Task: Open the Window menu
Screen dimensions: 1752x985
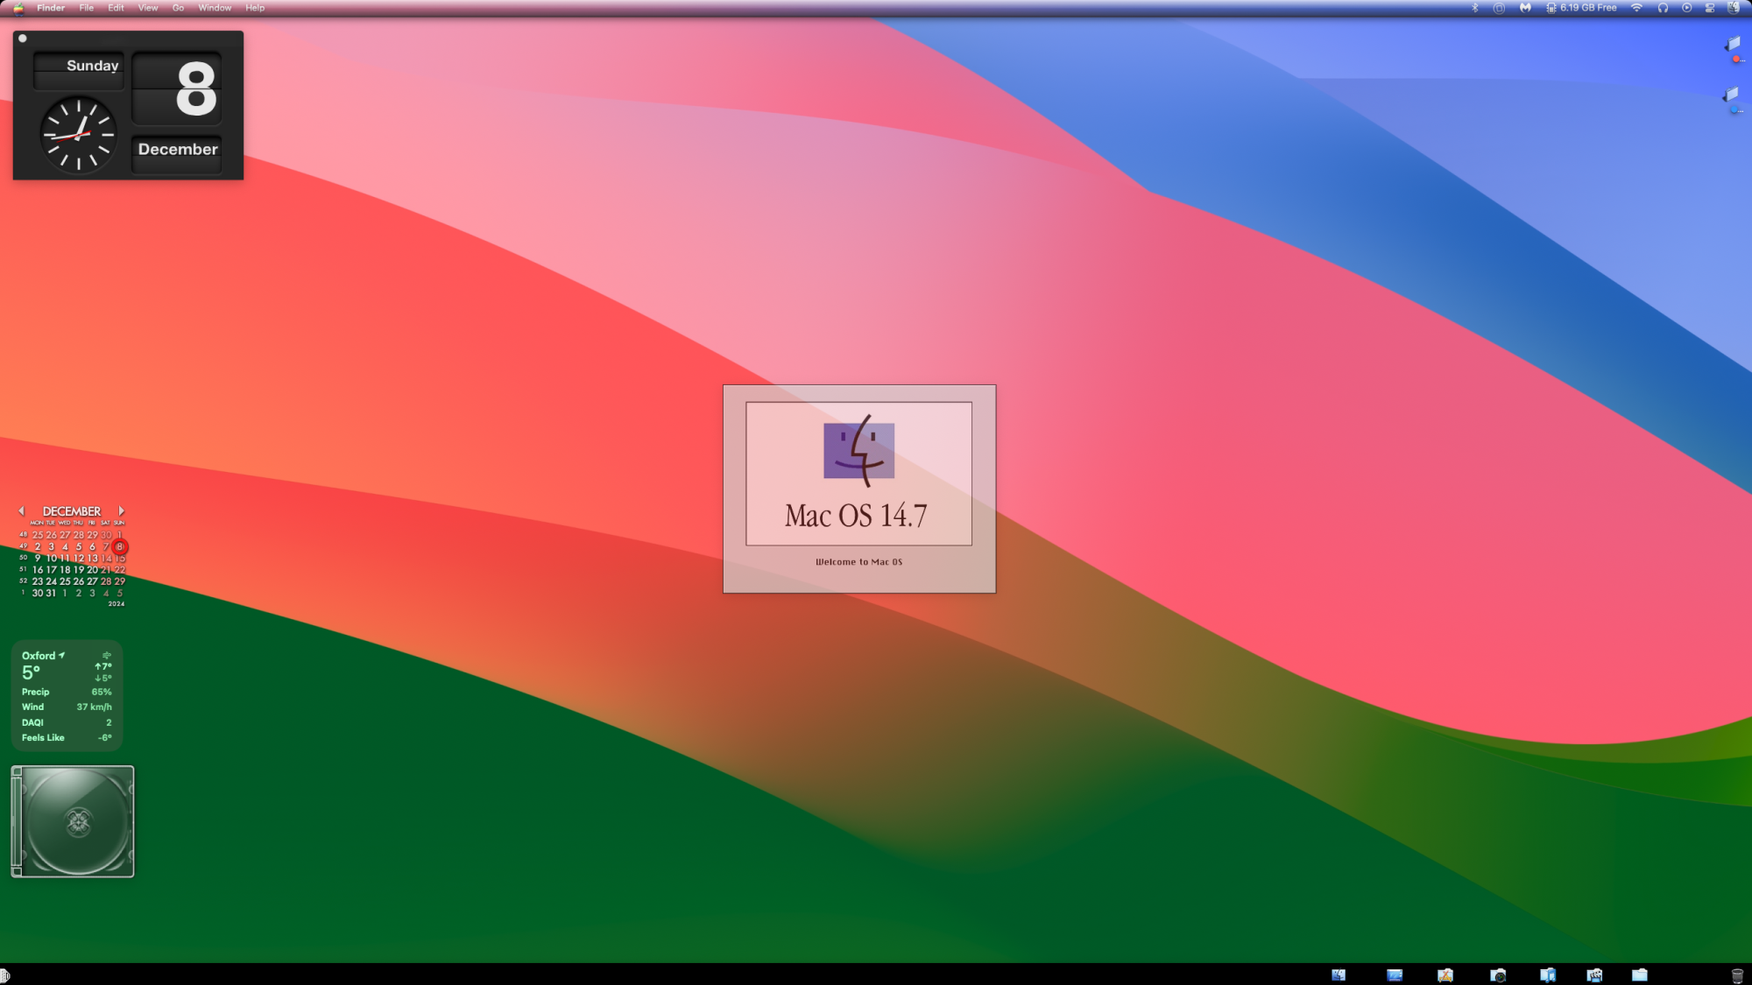Action: [215, 8]
